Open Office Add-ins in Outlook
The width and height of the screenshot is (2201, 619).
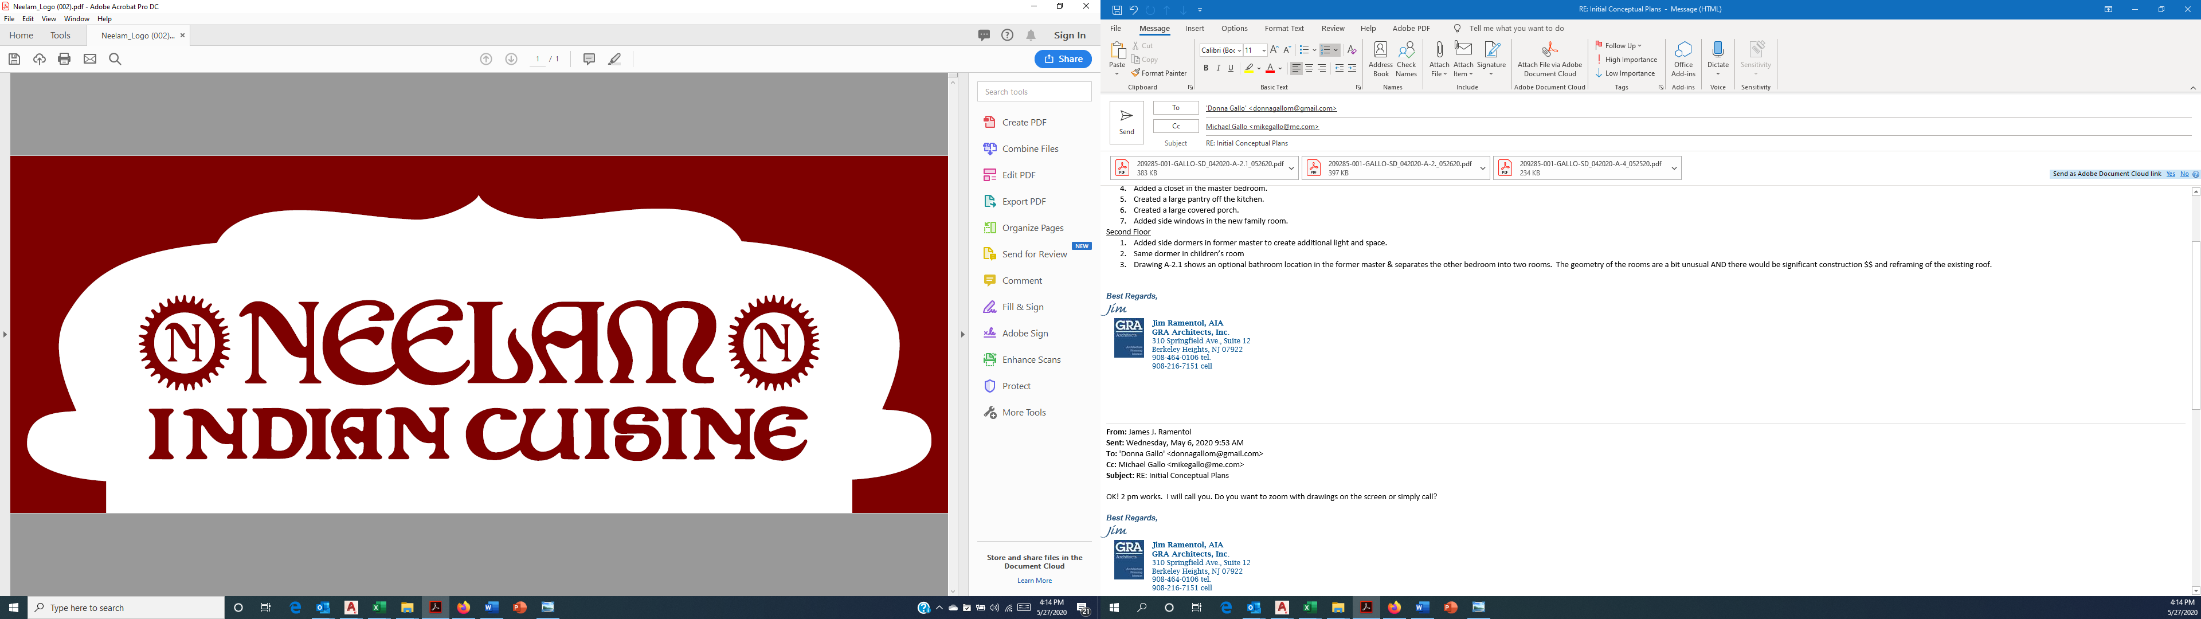tap(1683, 59)
